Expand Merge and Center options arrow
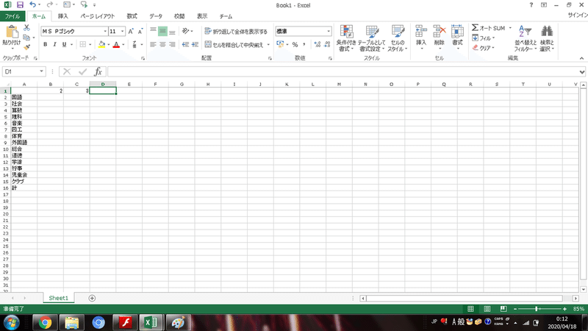The height and width of the screenshot is (331, 588). (x=268, y=45)
